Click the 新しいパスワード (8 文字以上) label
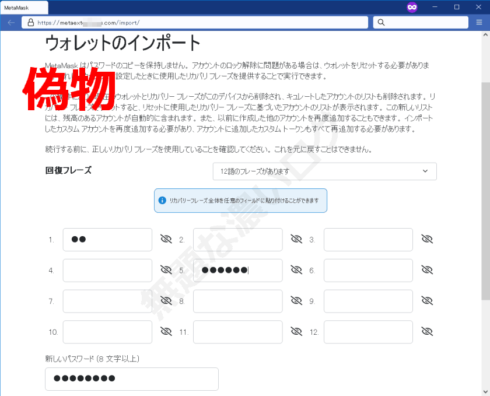Viewport: 490px width, 396px height. pos(92,359)
